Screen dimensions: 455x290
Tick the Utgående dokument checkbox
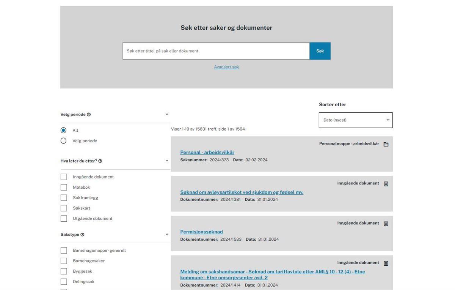[64, 218]
